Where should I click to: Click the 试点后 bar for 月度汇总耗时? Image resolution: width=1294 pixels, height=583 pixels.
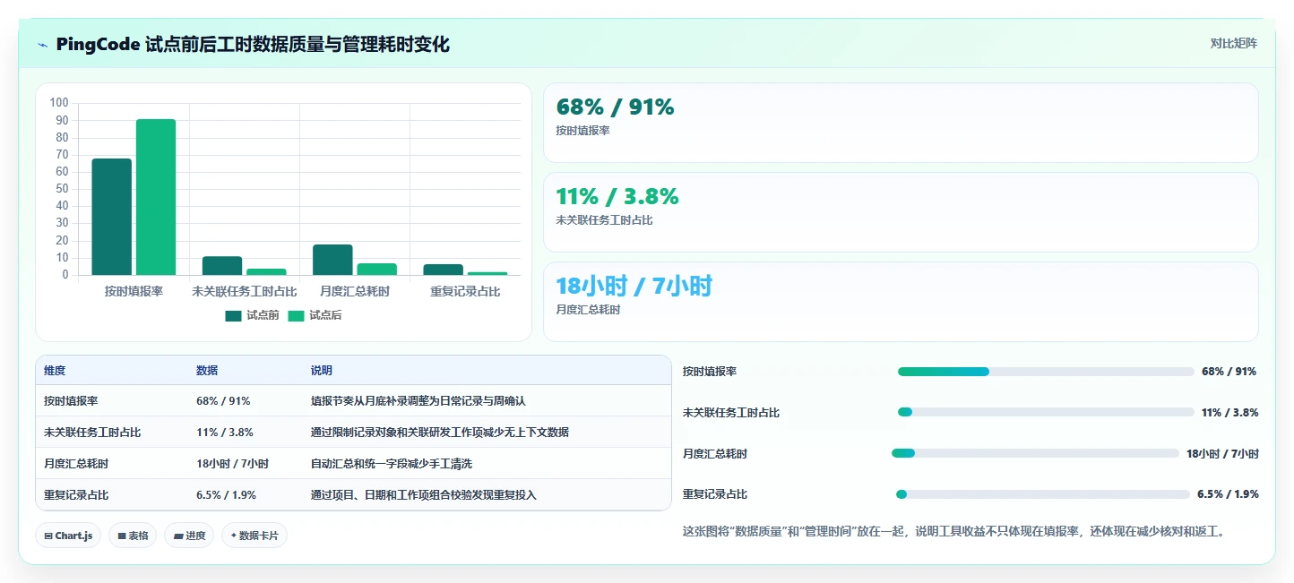[x=376, y=269]
